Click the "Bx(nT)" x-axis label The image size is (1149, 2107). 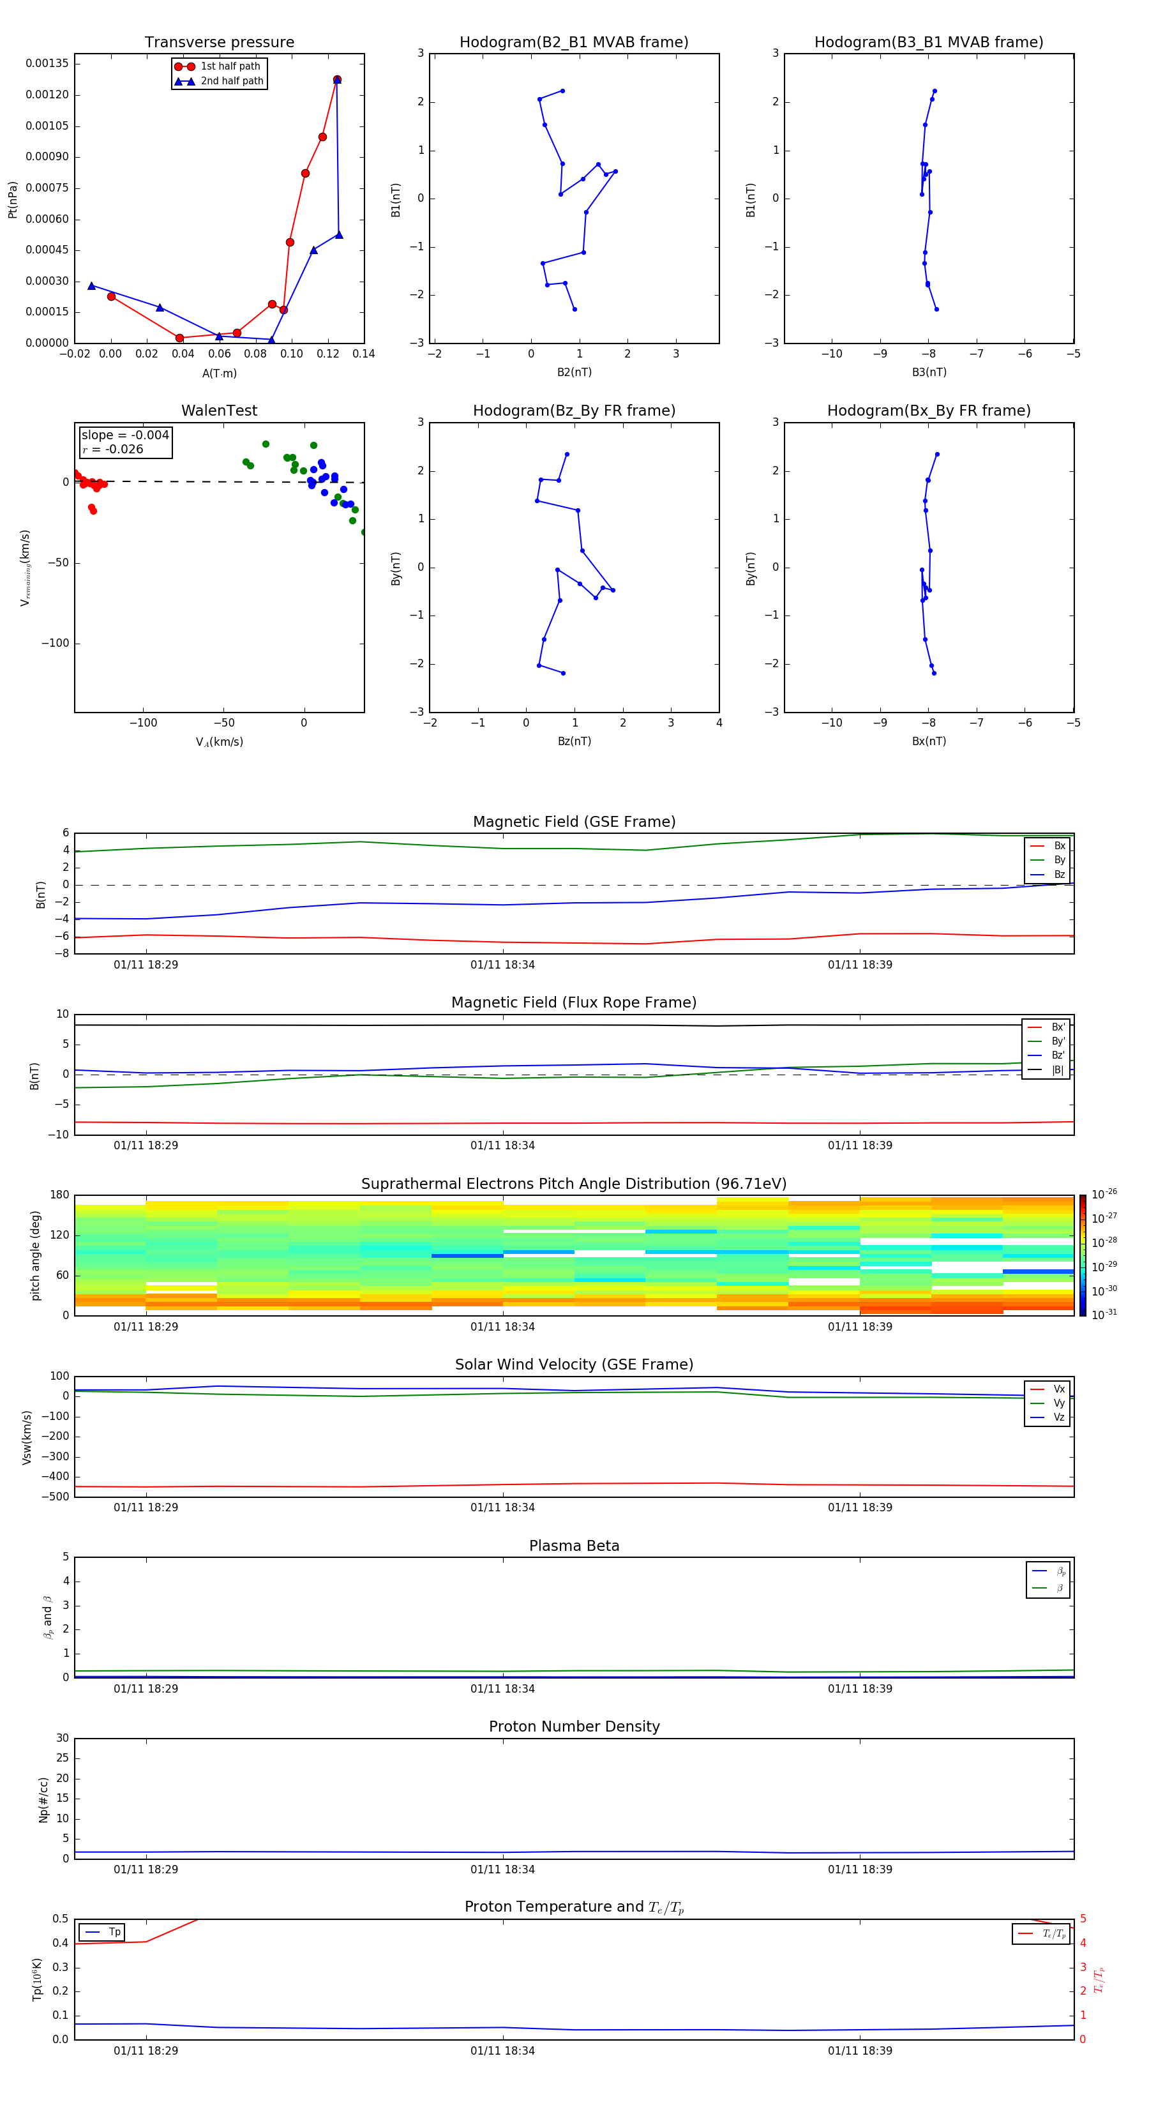pos(929,741)
